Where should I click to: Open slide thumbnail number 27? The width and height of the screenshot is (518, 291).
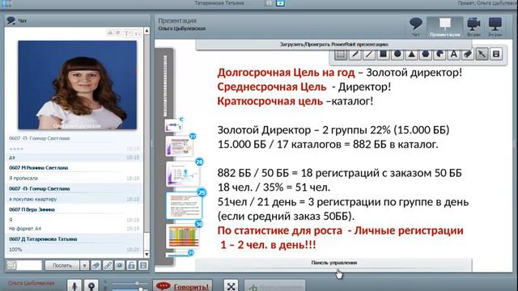coord(179,146)
